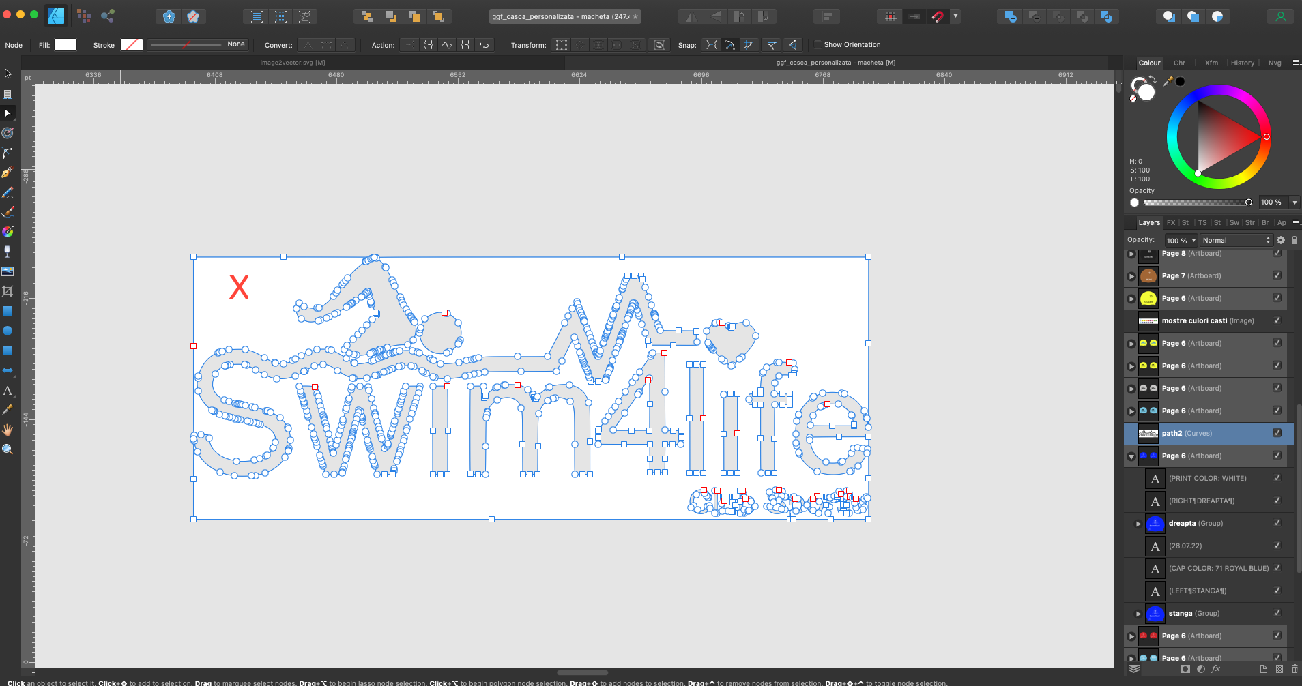Image resolution: width=1302 pixels, height=686 pixels.
Task: Select the Node tool
Action: pos(8,113)
